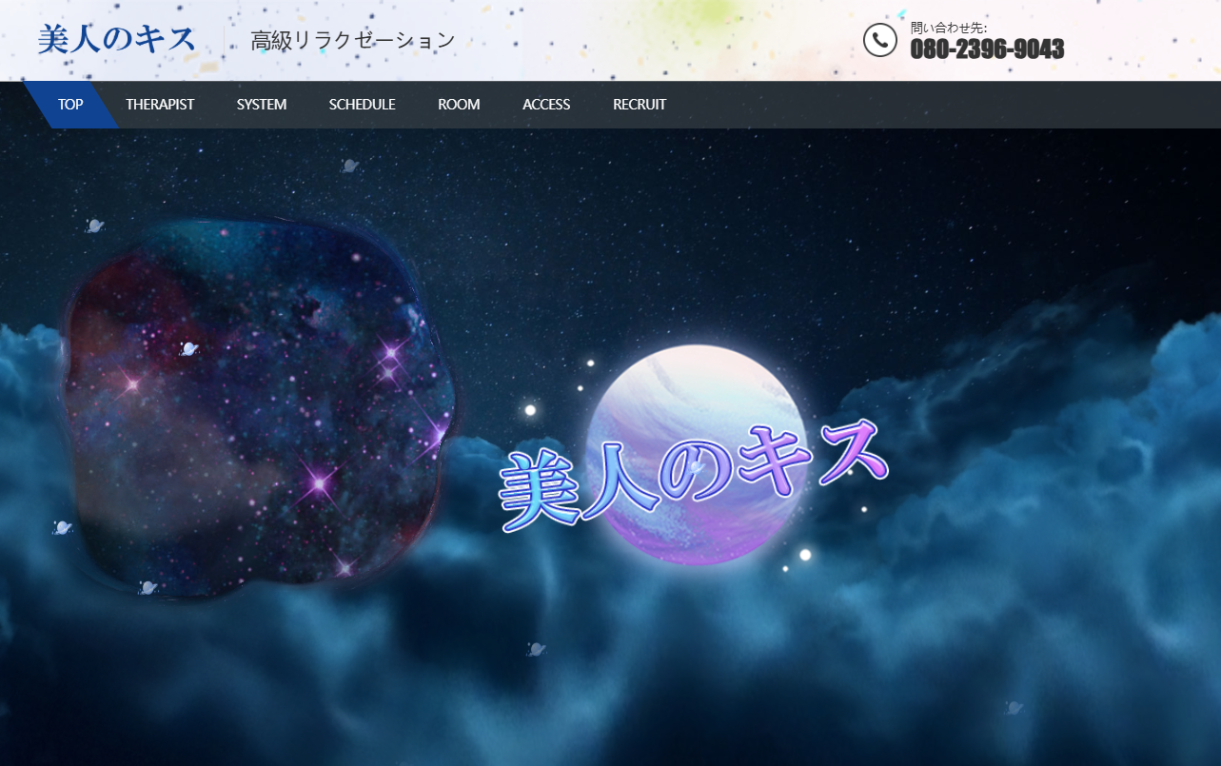Go to the RECRUIT page
This screenshot has height=766, width=1221.
click(x=640, y=105)
